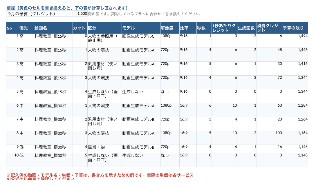Click the 人物の参照用（静止画） cell
This screenshot has width=314, height=186.
click(x=104, y=41)
